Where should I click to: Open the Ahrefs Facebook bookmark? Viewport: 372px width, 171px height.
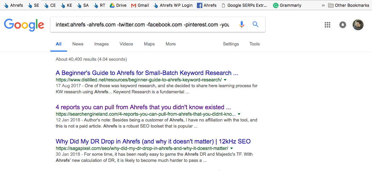click(x=207, y=5)
